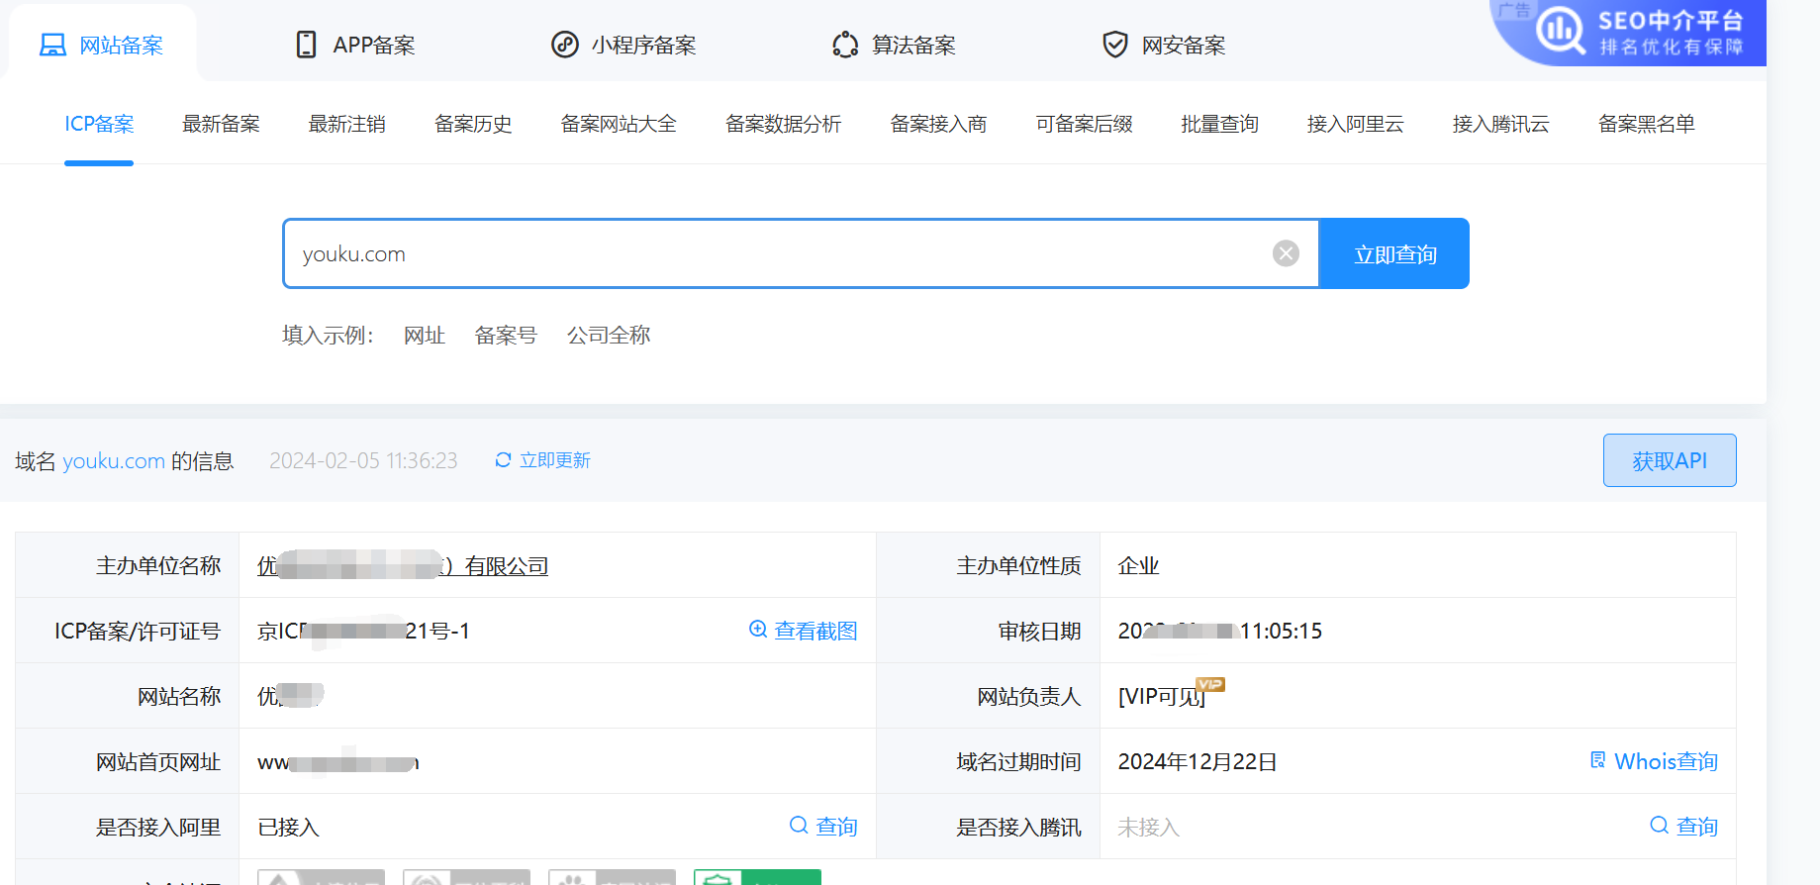Open the 最新注销 sub-tab

346,124
